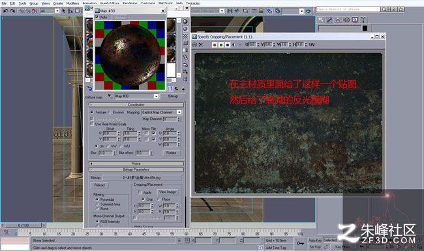The height and width of the screenshot is (251, 424).
Task: Select the Texture radio button
Action: pyautogui.click(x=92, y=112)
